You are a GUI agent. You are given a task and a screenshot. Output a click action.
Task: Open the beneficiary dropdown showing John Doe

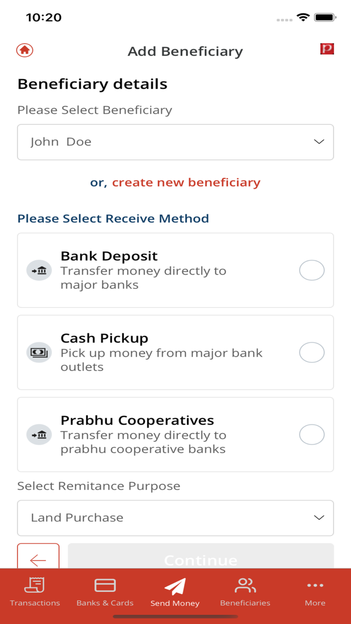(x=175, y=142)
